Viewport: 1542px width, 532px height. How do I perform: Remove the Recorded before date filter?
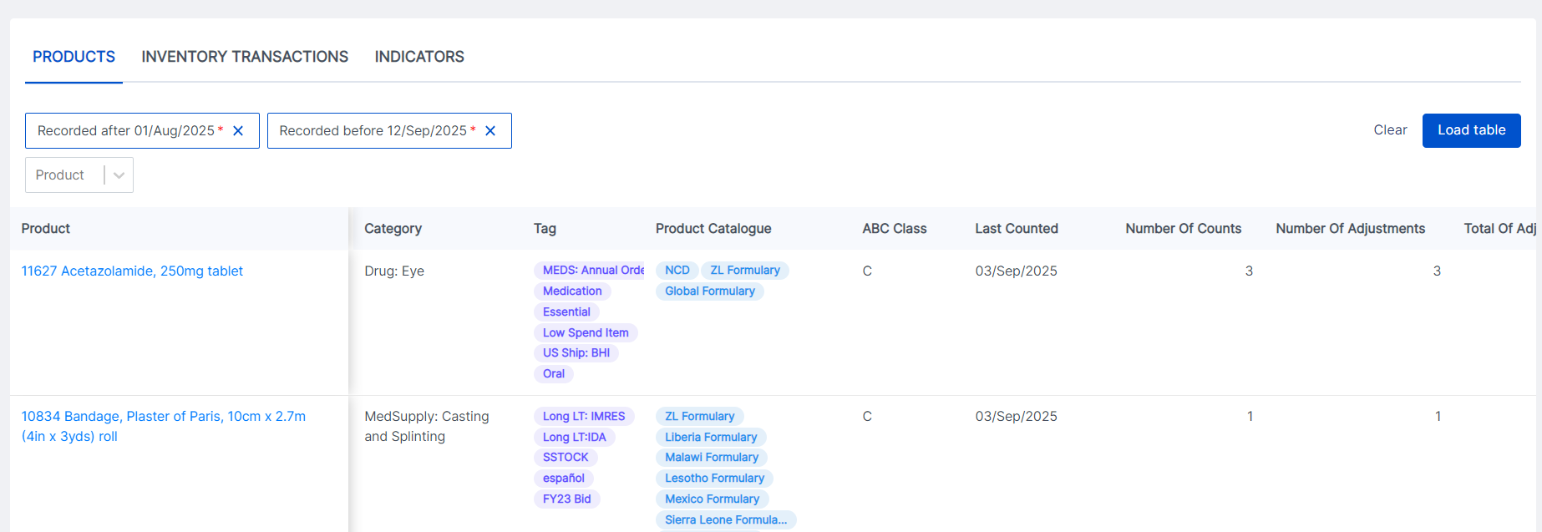[x=490, y=131]
